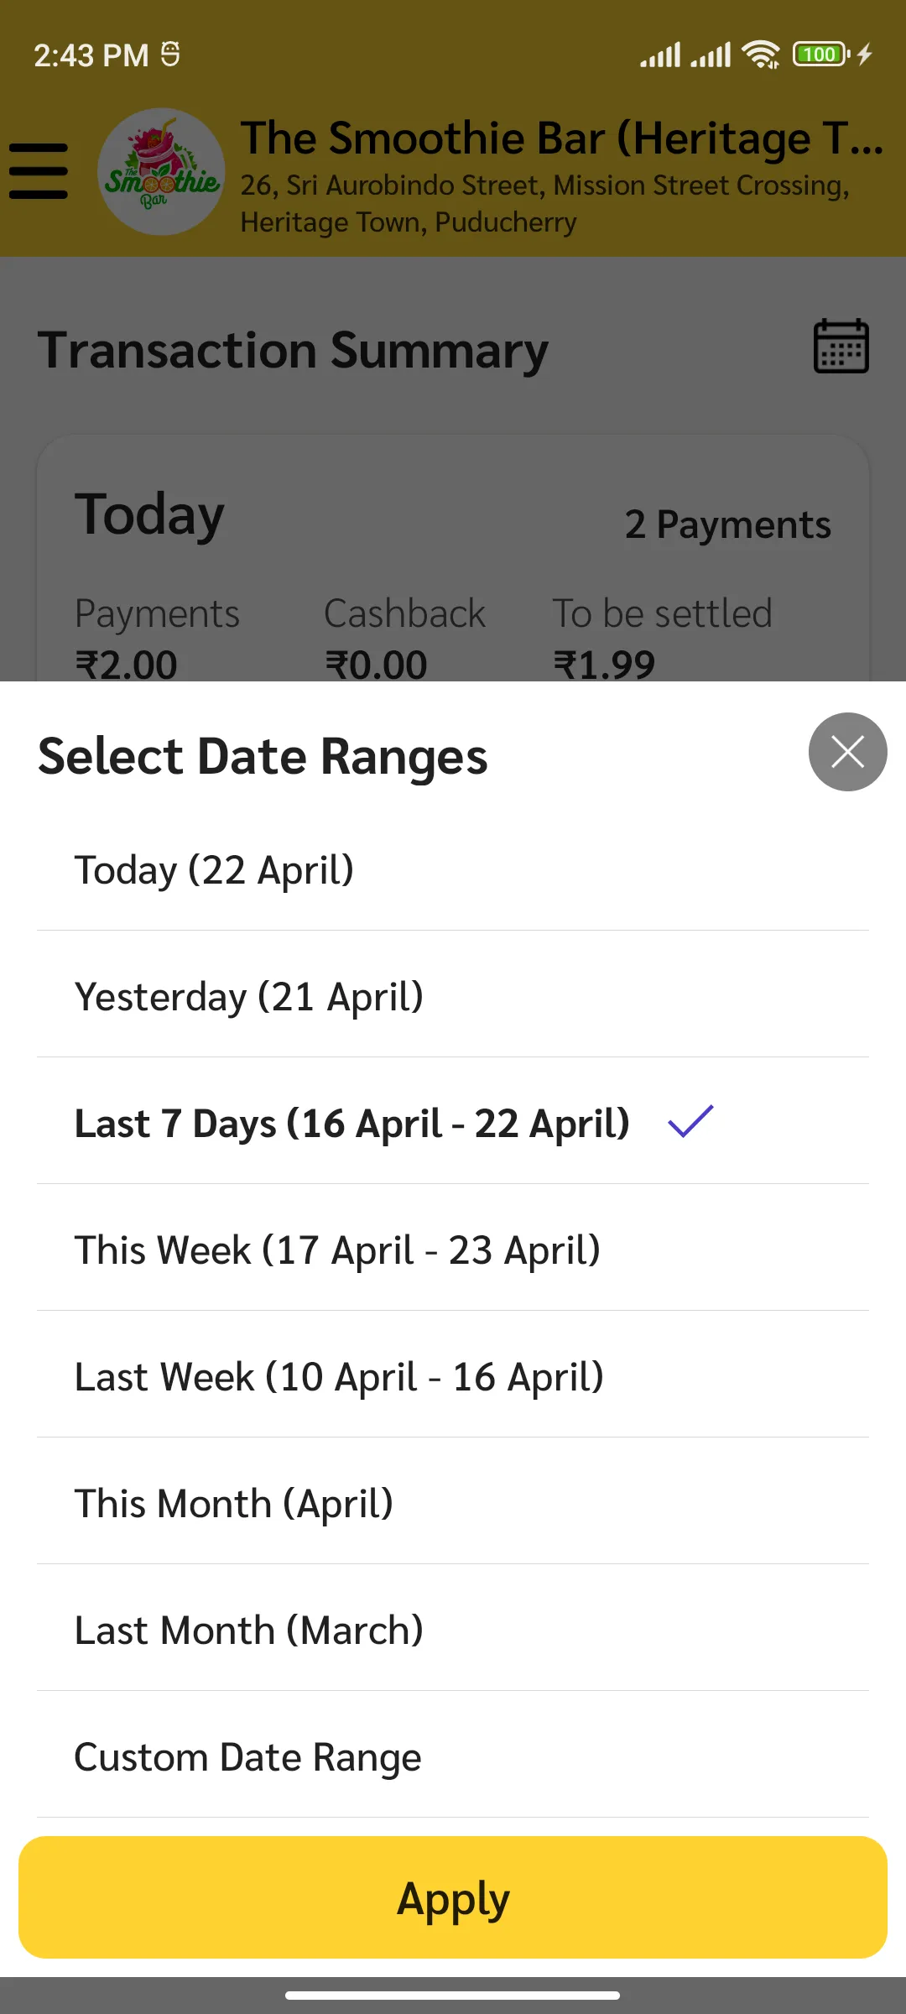Viewport: 906px width, 2014px height.
Task: Open the calendar date picker icon
Action: (x=841, y=346)
